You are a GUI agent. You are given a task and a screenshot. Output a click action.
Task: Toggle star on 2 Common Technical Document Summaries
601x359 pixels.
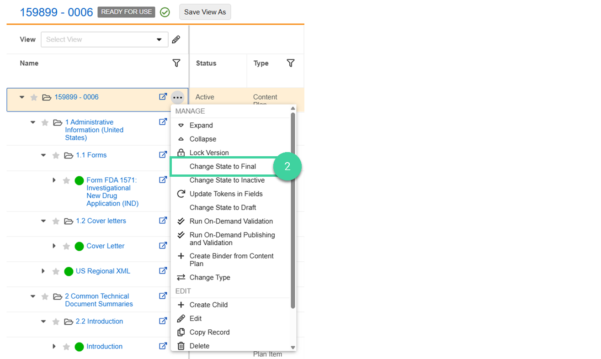tap(45, 296)
